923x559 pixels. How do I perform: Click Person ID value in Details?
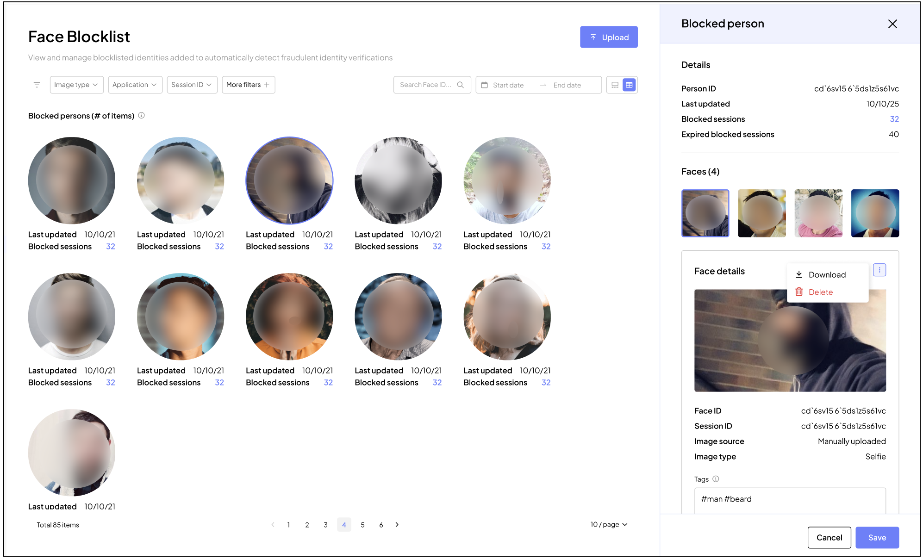(x=856, y=88)
